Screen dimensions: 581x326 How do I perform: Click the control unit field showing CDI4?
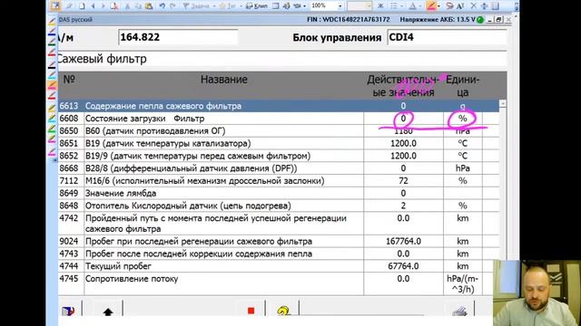click(447, 37)
